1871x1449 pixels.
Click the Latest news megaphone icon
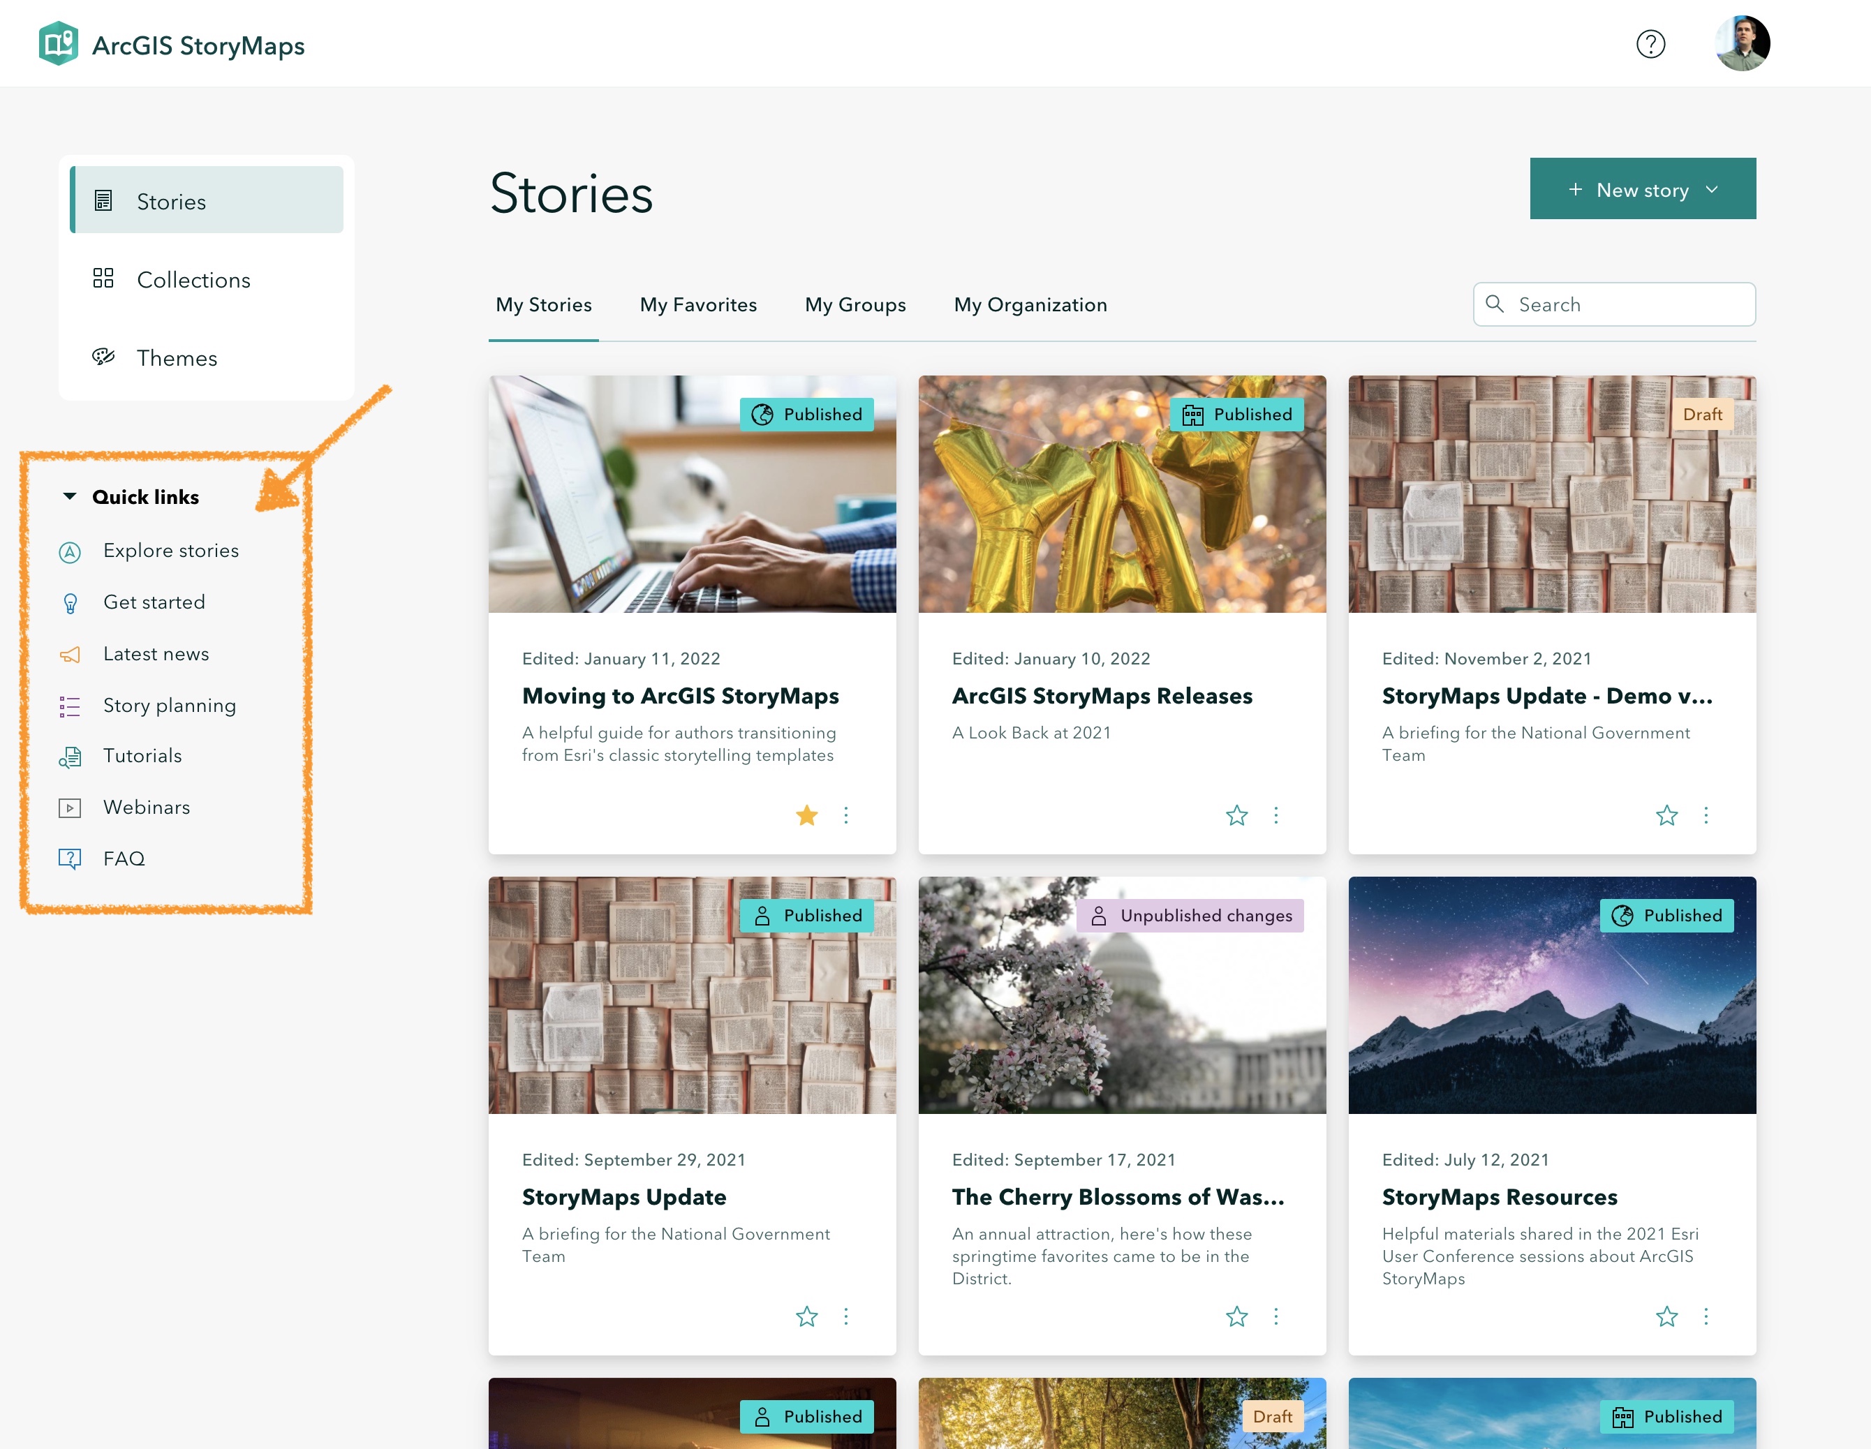tap(69, 653)
